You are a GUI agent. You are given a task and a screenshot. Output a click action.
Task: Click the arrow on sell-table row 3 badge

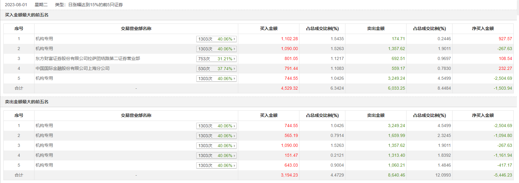click(234, 146)
